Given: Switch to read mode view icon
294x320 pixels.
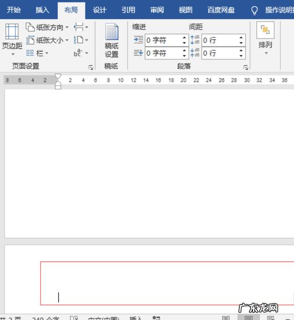Looking at the screenshot, I should (226, 318).
